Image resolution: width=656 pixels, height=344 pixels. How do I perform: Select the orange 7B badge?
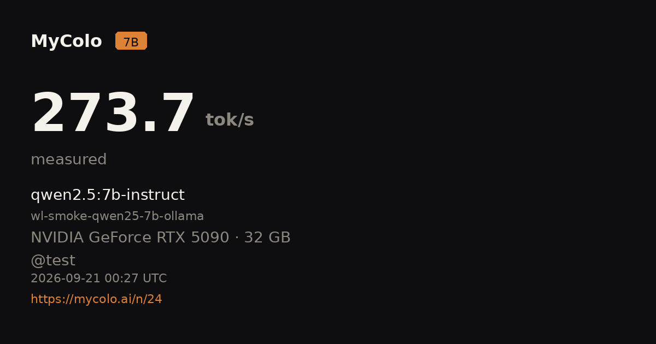(x=131, y=41)
